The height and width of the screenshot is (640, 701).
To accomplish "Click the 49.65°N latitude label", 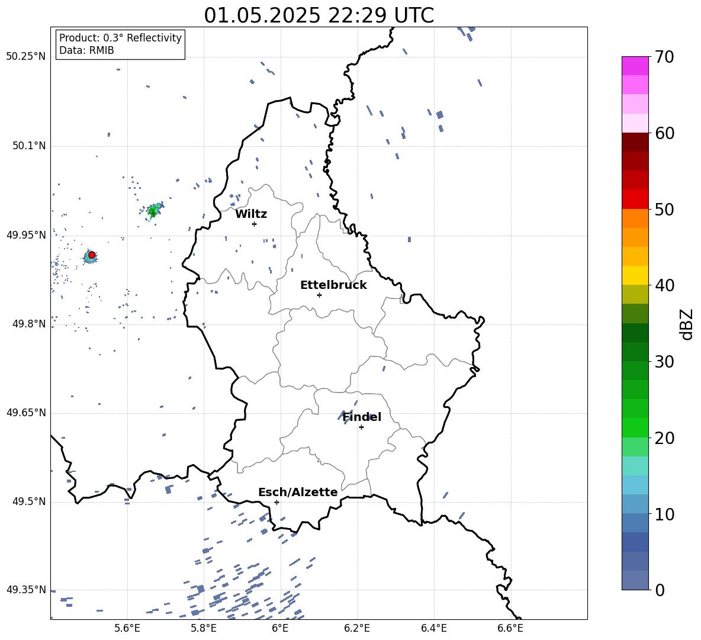I will pyautogui.click(x=26, y=413).
